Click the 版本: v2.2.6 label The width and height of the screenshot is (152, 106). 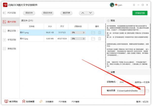142,102
